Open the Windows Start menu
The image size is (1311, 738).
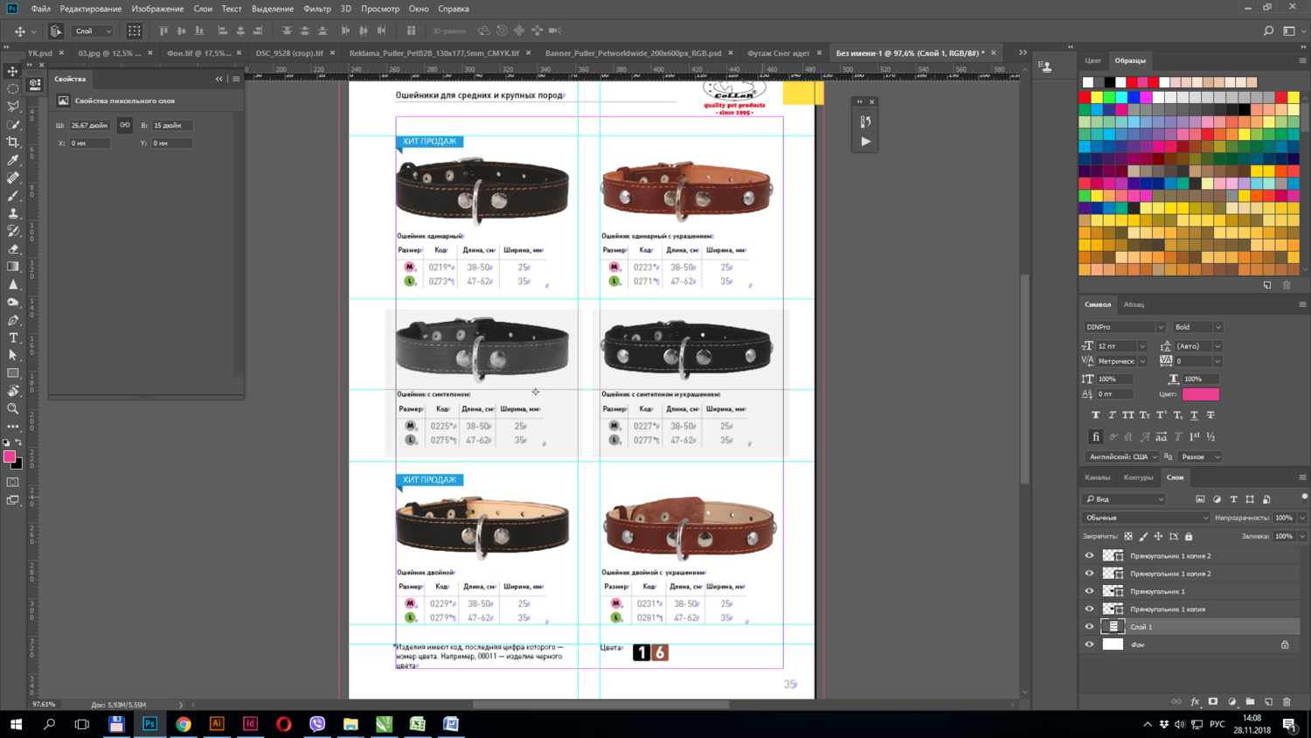pyautogui.click(x=16, y=724)
